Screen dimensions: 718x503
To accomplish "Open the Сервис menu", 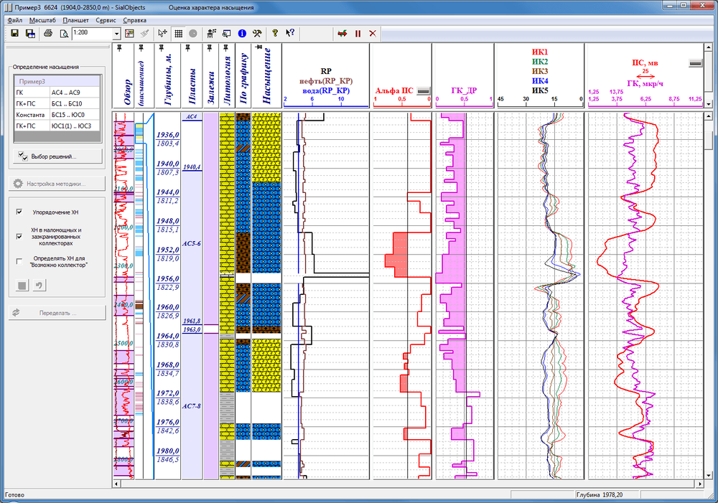I will [x=110, y=20].
